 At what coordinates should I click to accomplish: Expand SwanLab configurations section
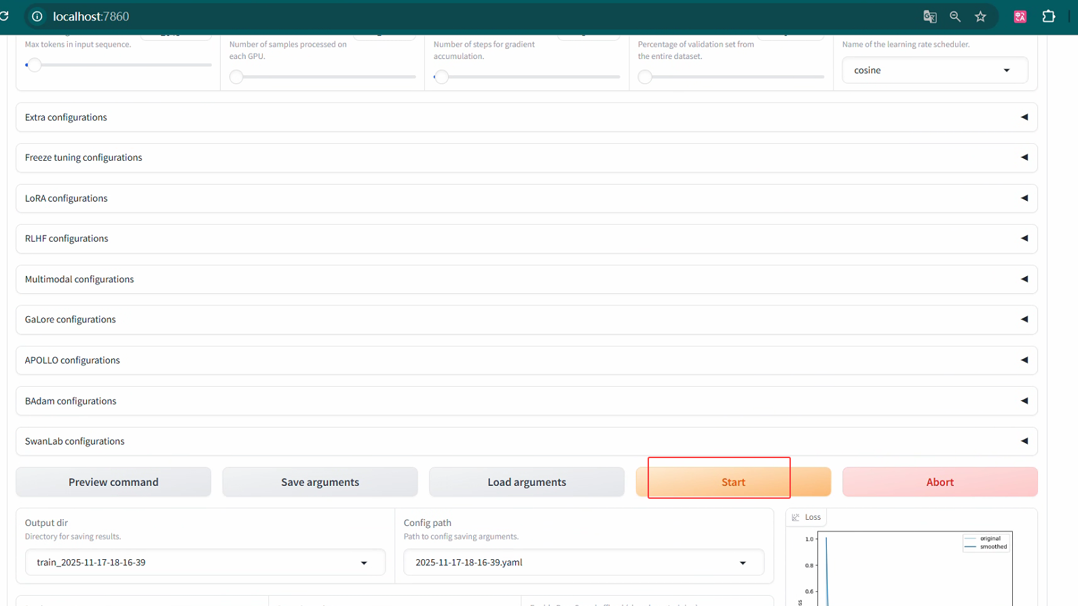point(527,441)
